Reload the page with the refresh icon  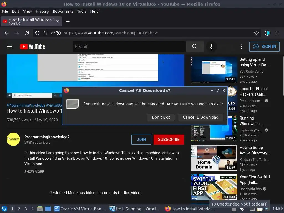tap(27, 33)
